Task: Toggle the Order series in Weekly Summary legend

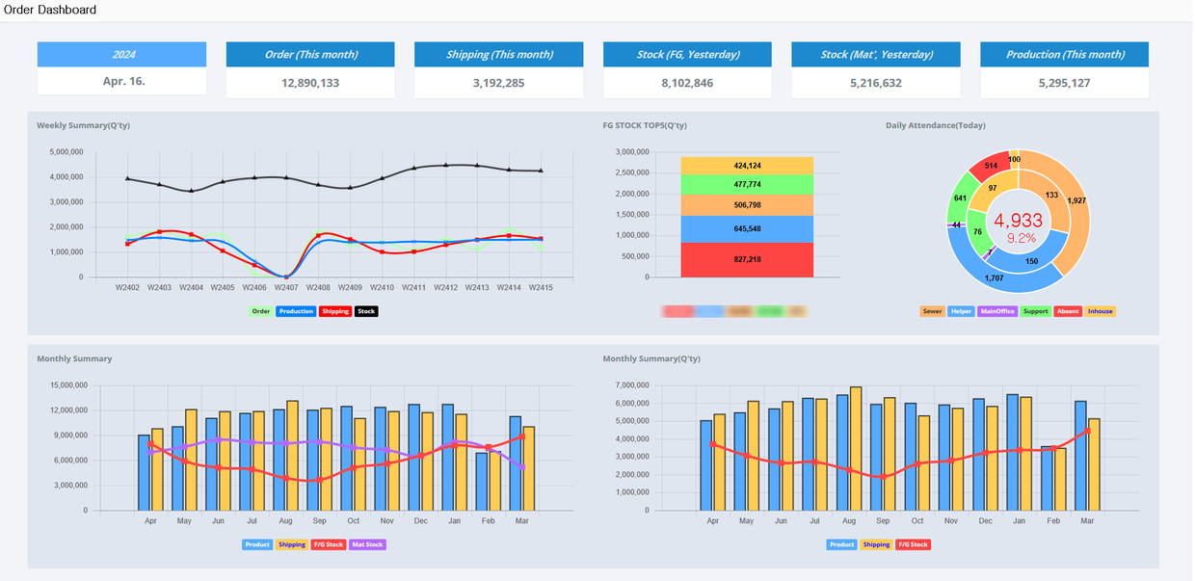Action: (x=260, y=311)
